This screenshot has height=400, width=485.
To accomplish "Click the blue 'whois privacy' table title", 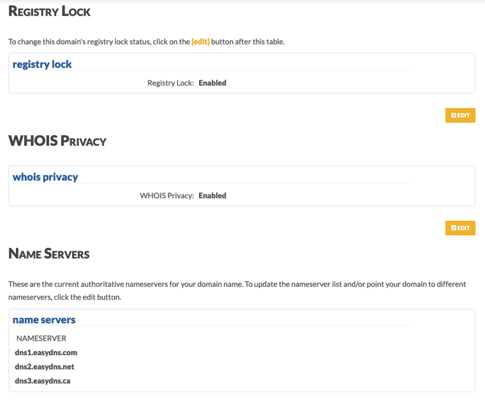I will [x=45, y=177].
